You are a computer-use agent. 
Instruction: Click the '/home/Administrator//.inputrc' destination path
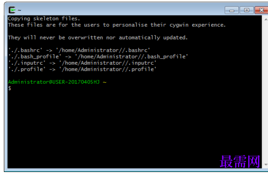click(x=108, y=63)
